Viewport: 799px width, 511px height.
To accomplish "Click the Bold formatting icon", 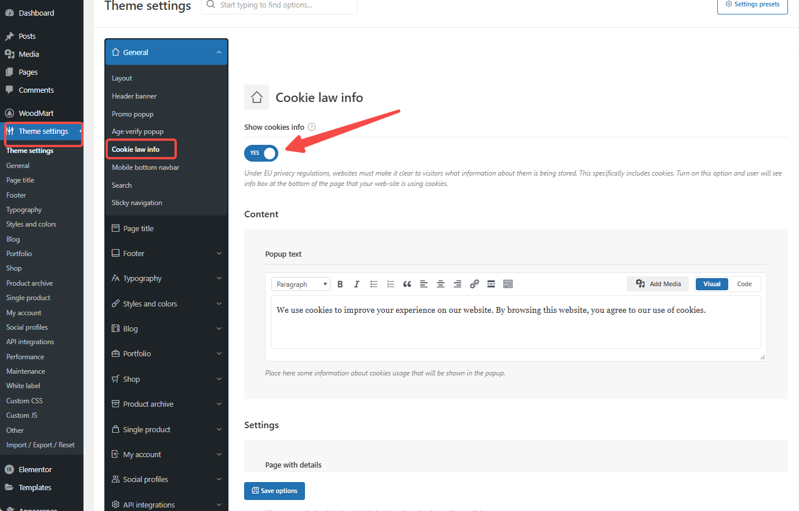I will [x=340, y=284].
